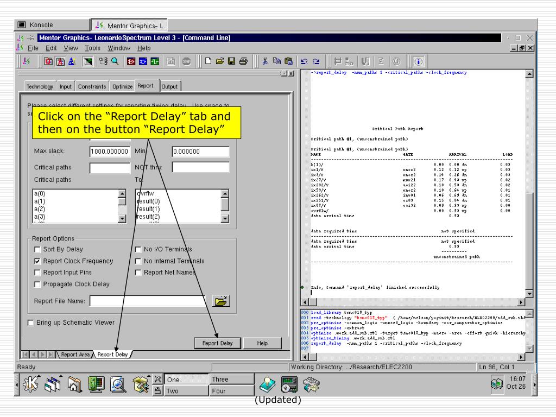Click the stop sign toolbar icon
The image size is (556, 417).
(187, 61)
